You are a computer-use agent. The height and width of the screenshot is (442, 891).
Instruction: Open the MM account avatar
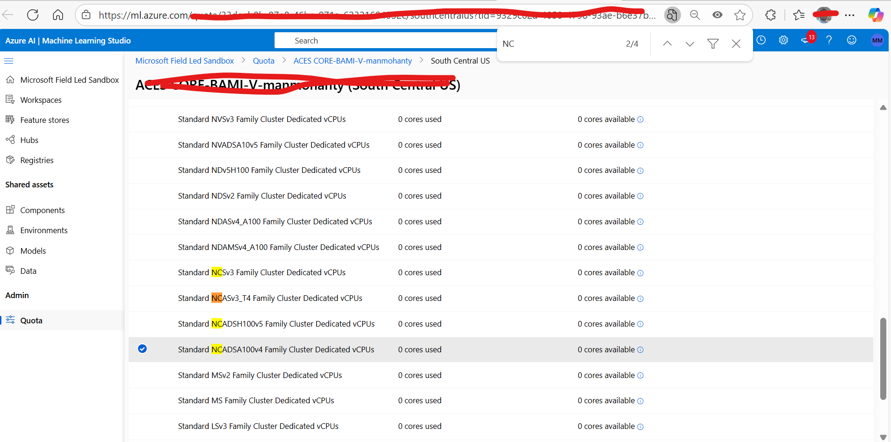click(x=877, y=40)
